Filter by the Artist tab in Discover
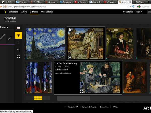The width and height of the screenshot is (151, 113). pyautogui.click(x=10, y=38)
